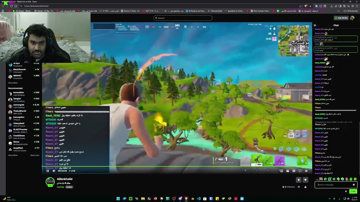Open Visual Studio Code from taskbar

click(x=199, y=199)
